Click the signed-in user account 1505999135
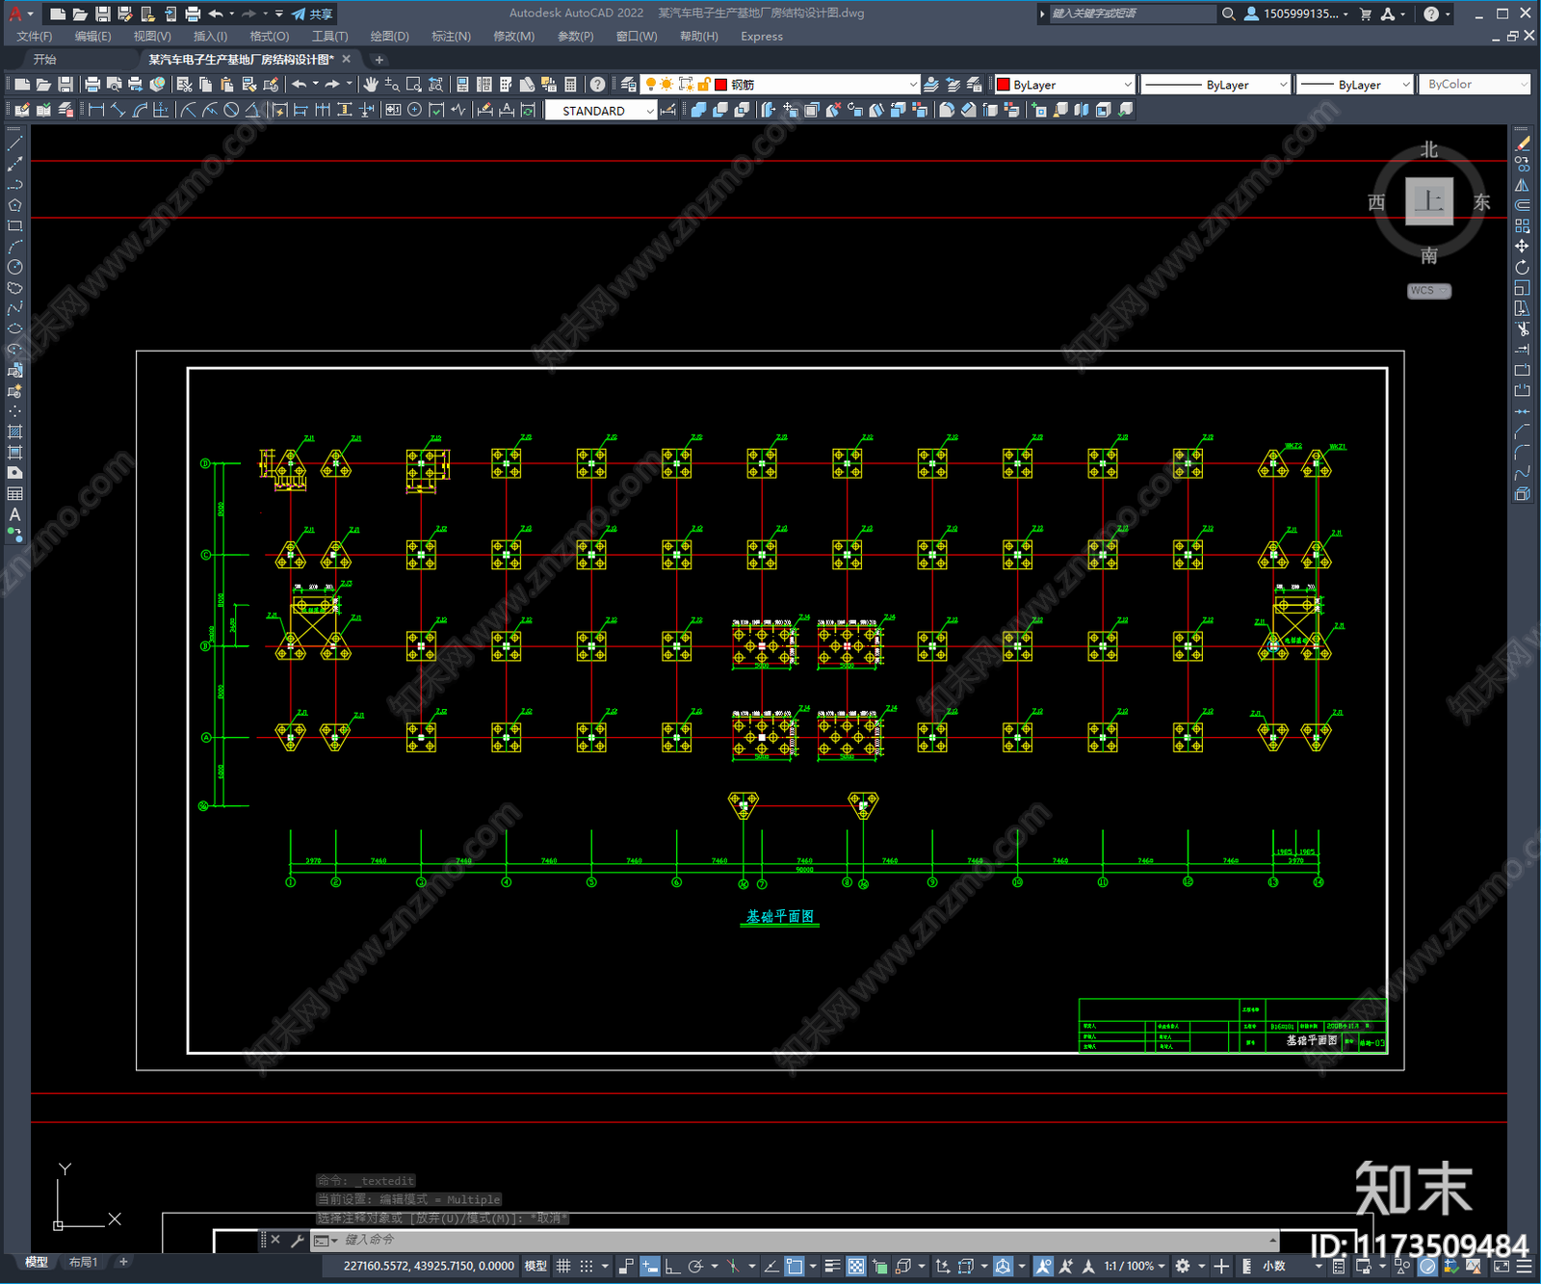The image size is (1541, 1284). tap(1296, 13)
